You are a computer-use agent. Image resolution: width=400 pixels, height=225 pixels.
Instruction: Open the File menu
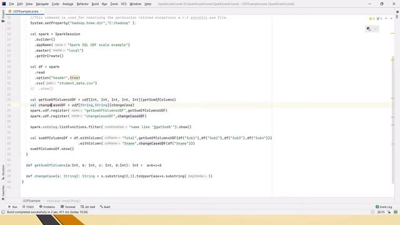click(x=11, y=4)
